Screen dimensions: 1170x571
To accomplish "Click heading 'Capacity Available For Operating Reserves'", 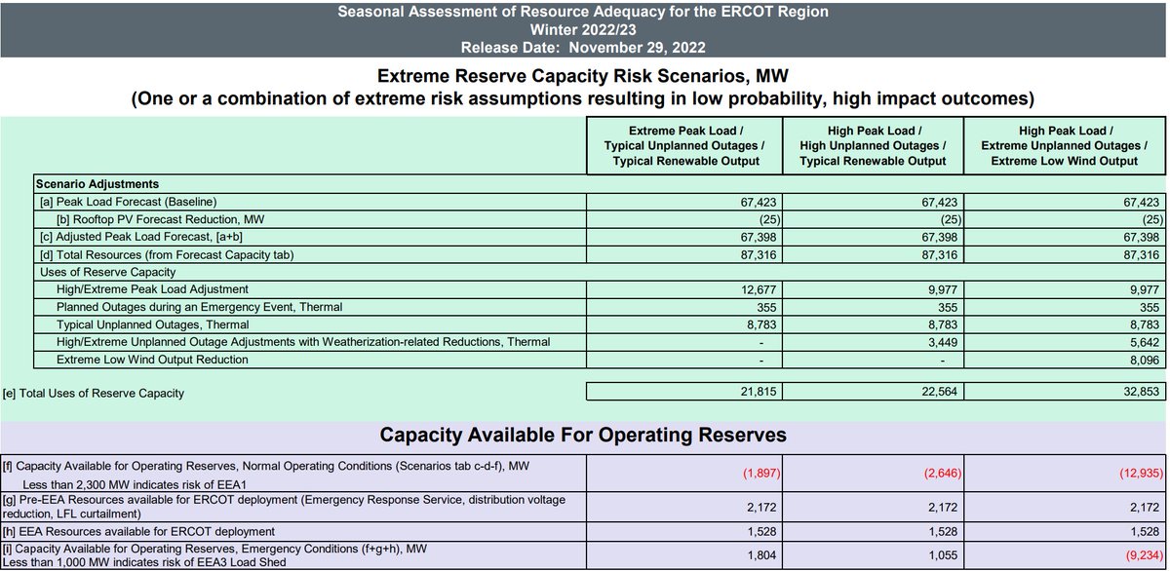I will tap(583, 435).
